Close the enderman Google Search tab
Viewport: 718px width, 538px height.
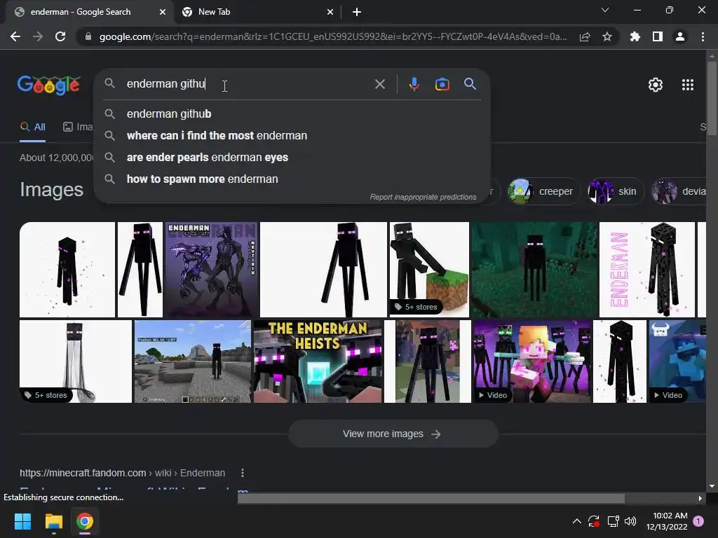coord(163,12)
